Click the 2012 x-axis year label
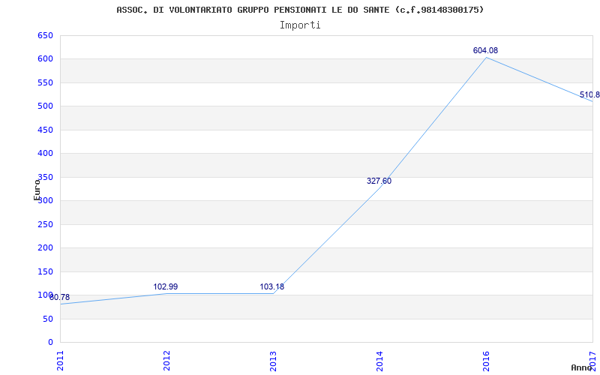 tap(166, 361)
